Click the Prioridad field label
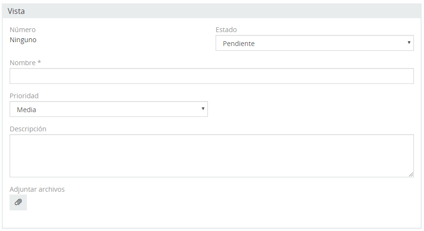The height and width of the screenshot is (231, 424). (x=24, y=96)
